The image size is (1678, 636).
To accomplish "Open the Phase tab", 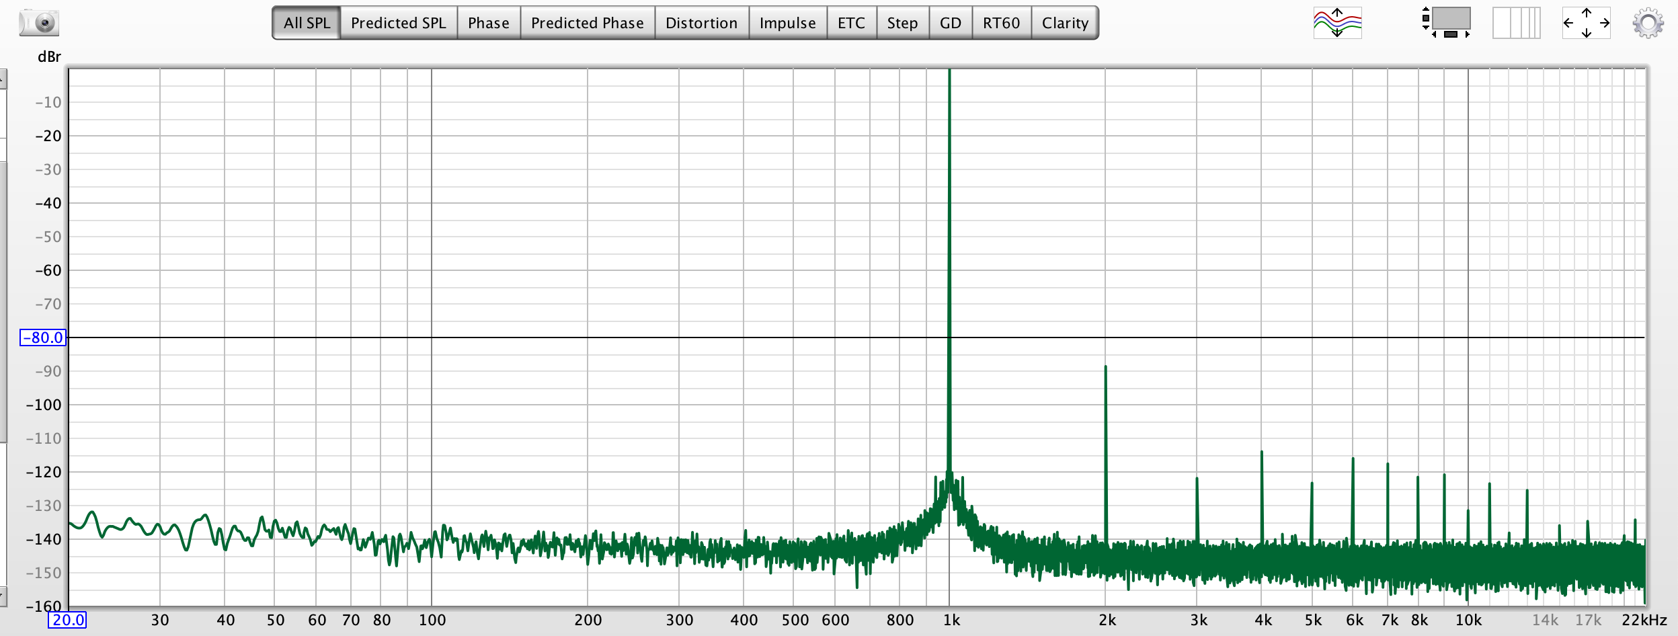I will click(x=489, y=23).
